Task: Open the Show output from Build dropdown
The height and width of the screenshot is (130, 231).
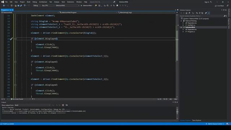Action: [x=32, y=105]
